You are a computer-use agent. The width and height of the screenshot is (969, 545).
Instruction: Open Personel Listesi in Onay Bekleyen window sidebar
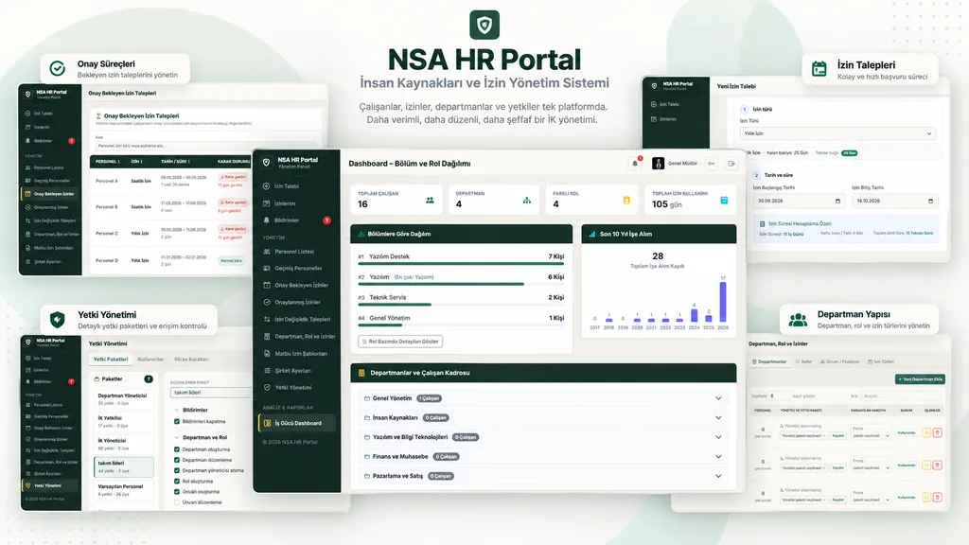pyautogui.click(x=48, y=167)
